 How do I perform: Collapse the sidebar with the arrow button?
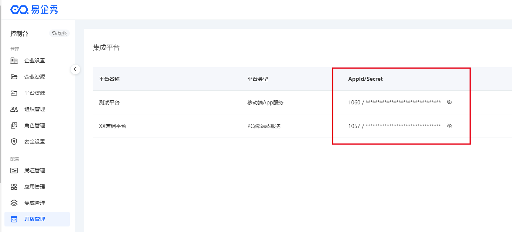click(x=75, y=69)
